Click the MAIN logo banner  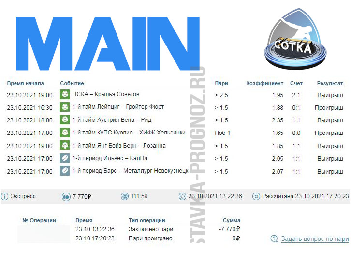tap(108, 44)
